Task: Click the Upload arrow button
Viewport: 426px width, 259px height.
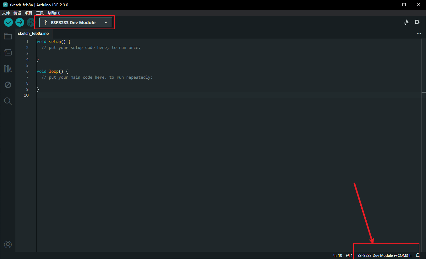Action: click(x=20, y=22)
